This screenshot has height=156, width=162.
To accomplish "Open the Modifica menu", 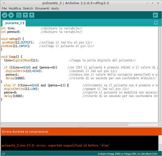I will tap(15, 8).
